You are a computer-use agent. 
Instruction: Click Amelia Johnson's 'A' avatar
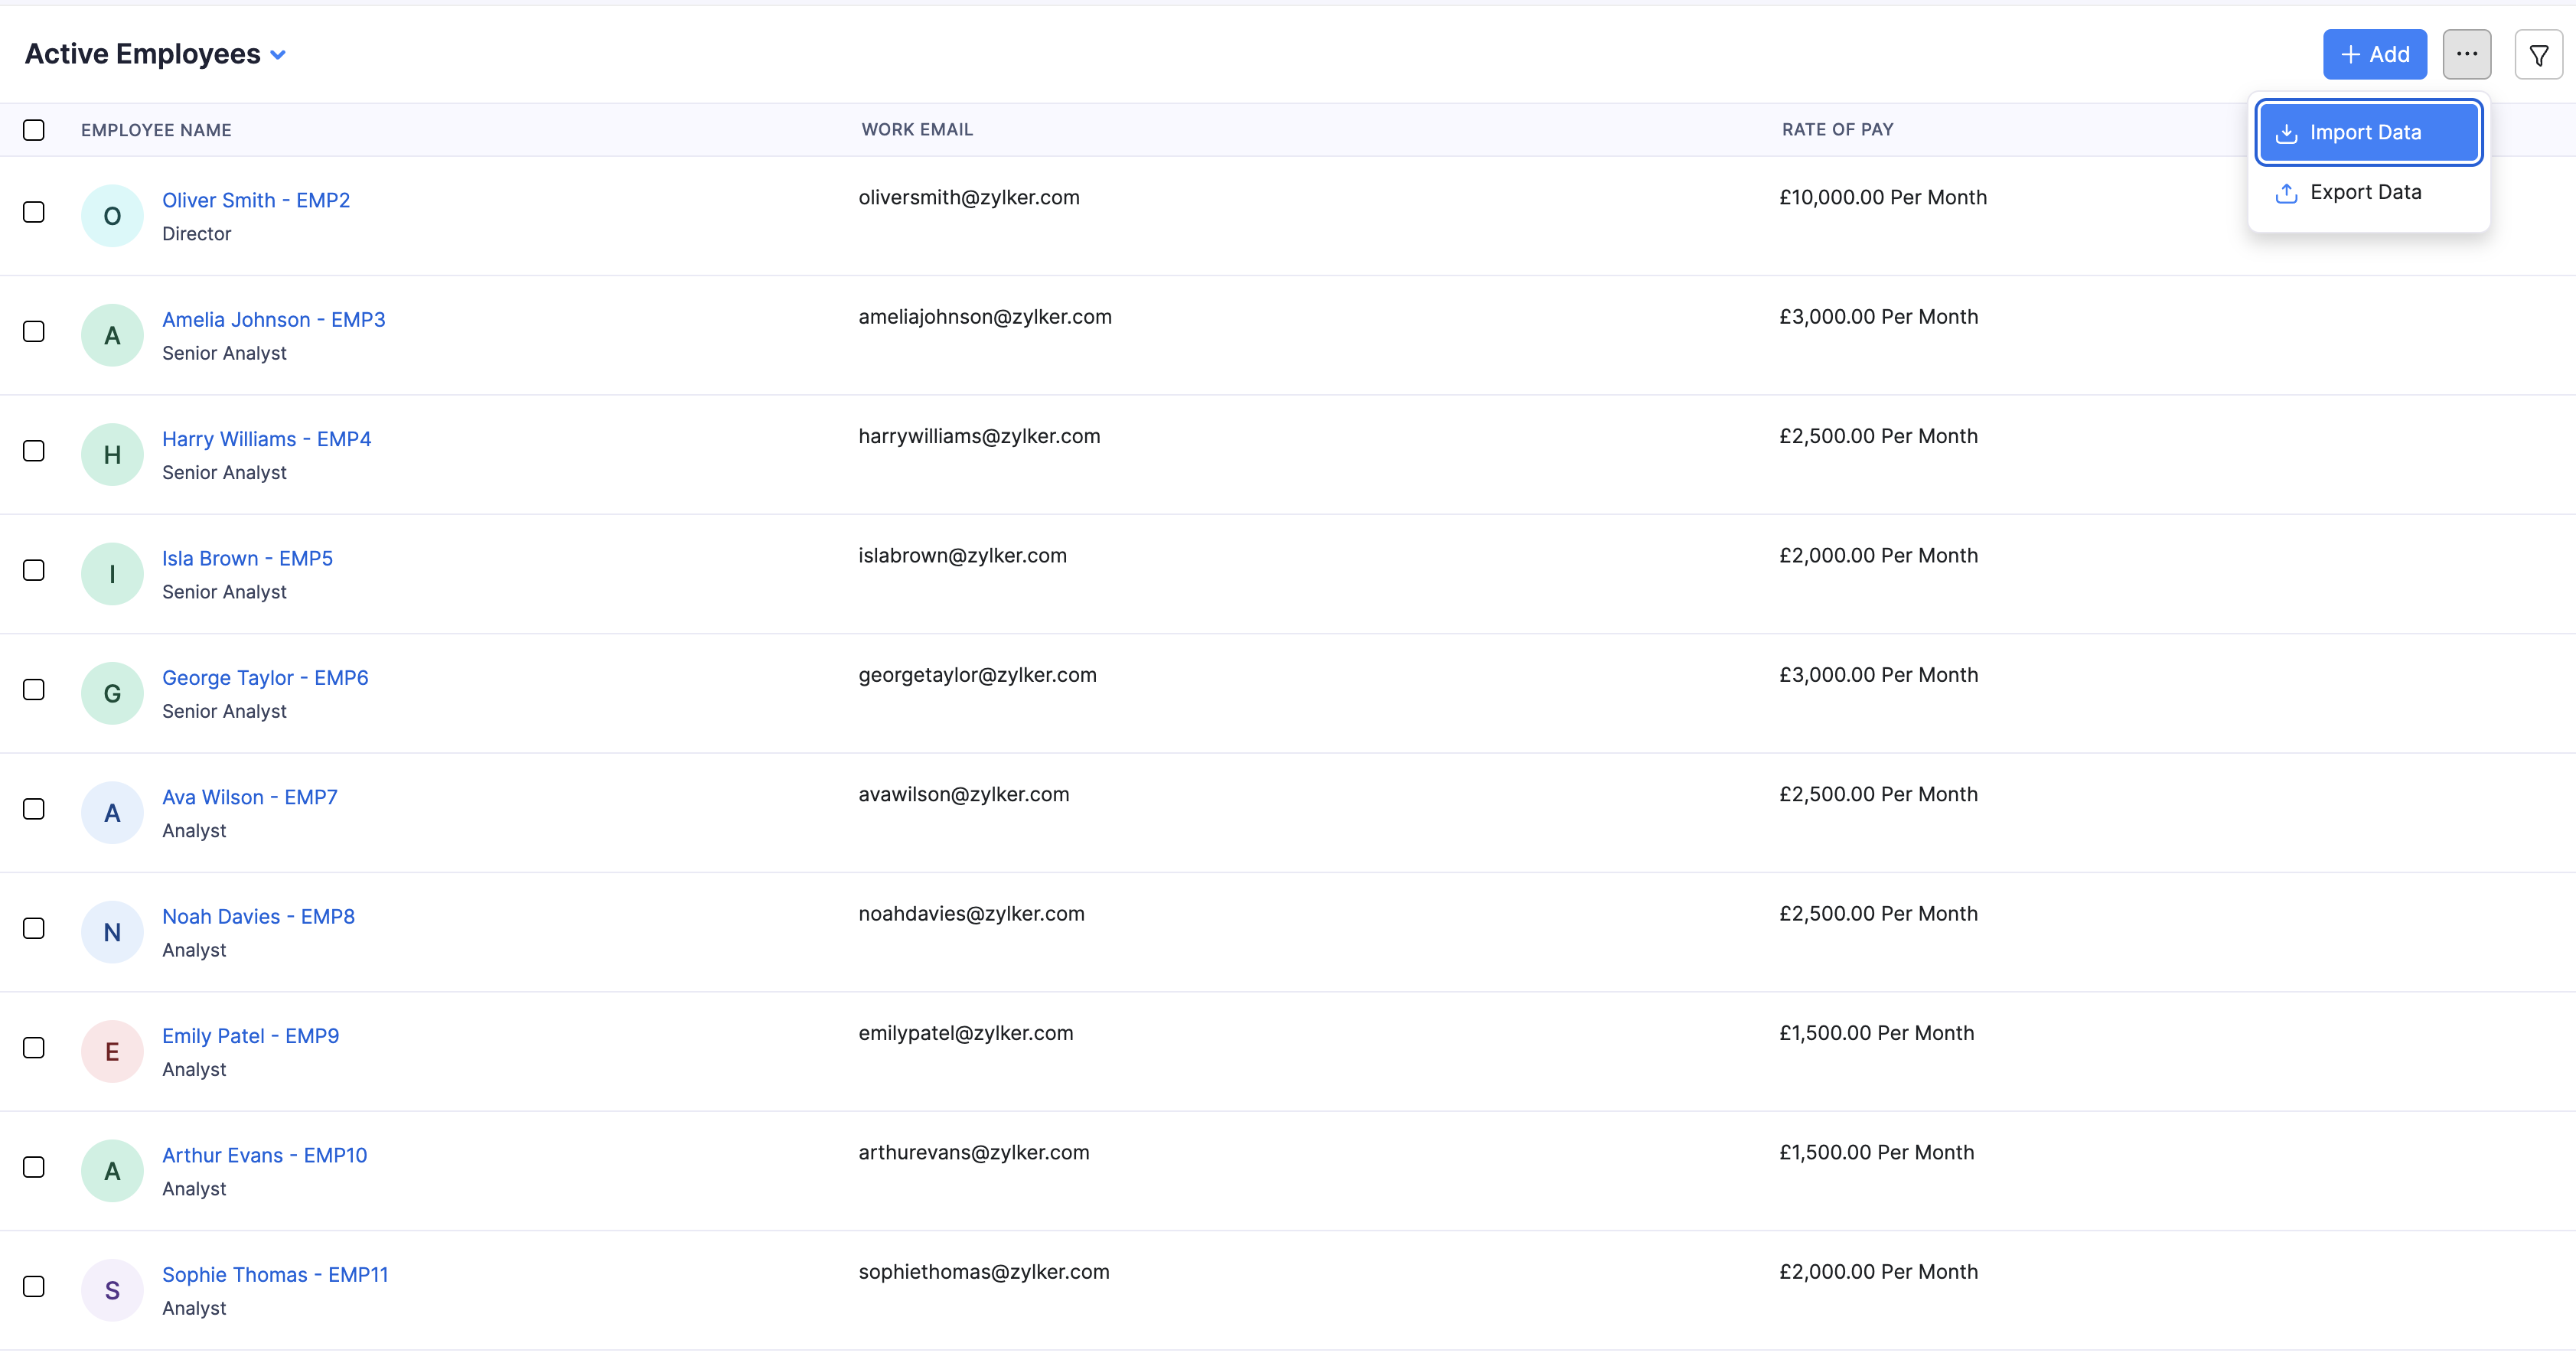click(112, 335)
